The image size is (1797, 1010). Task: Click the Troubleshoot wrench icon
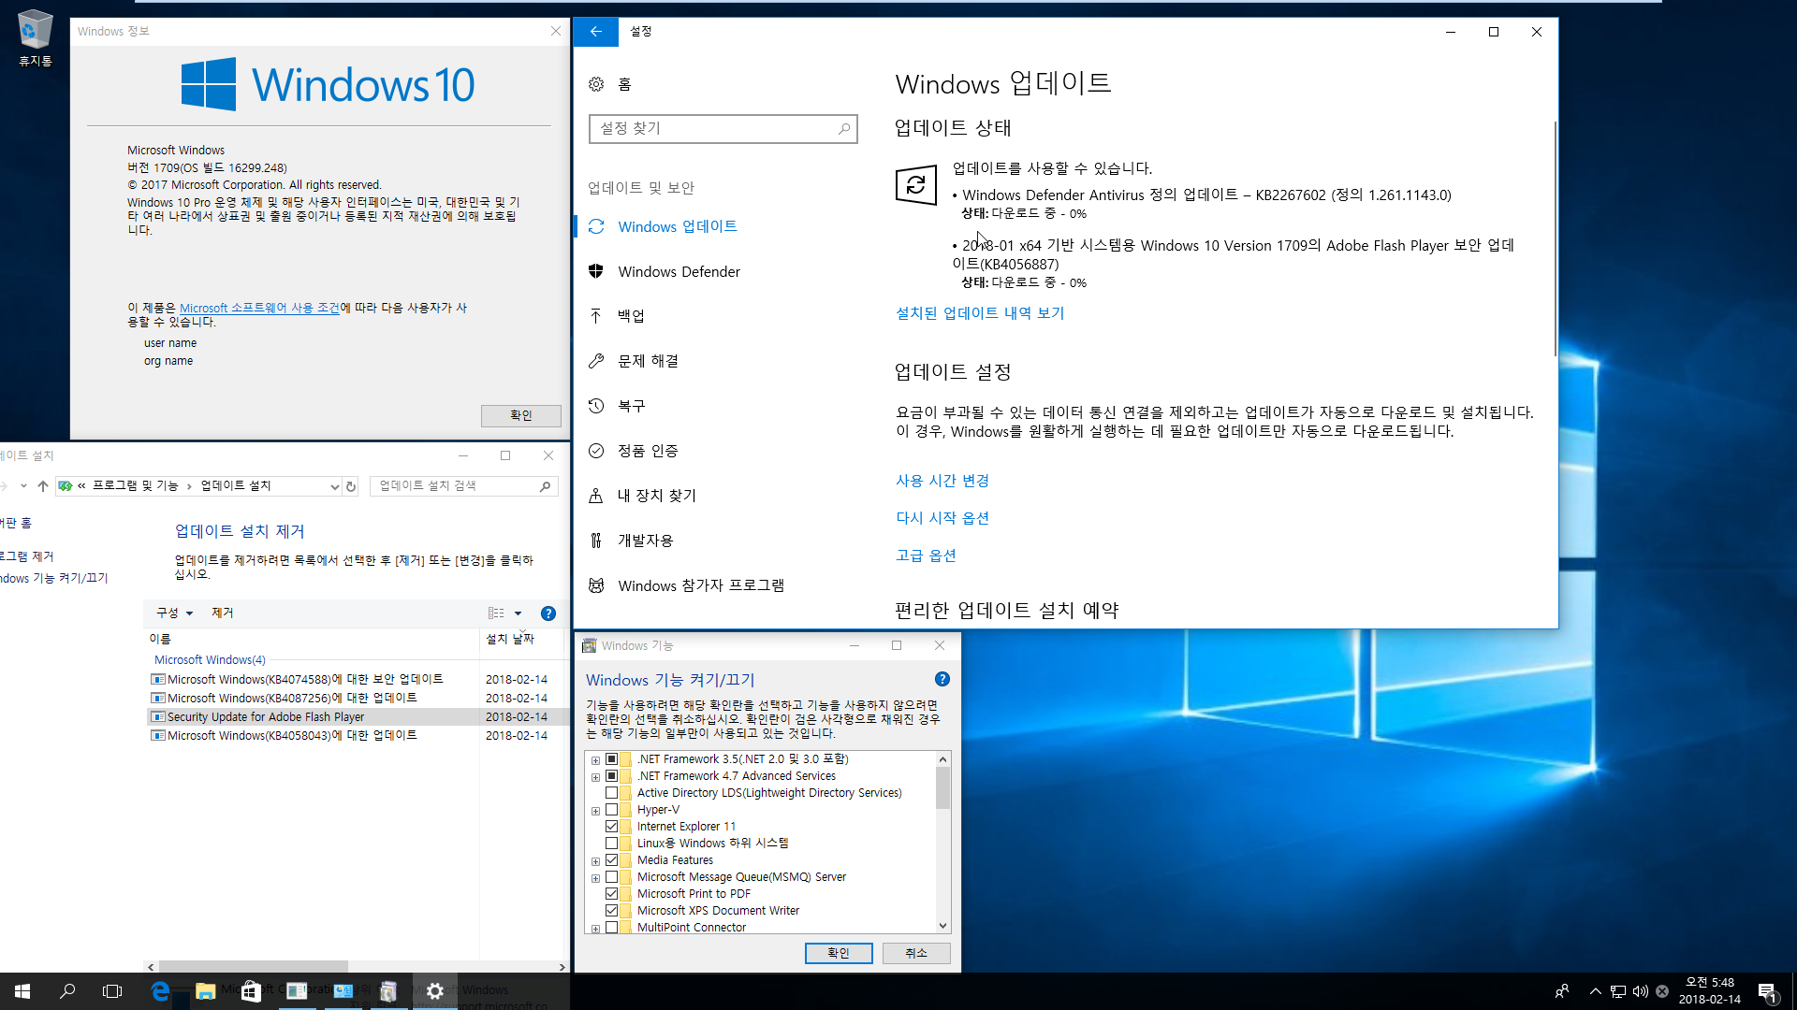(596, 361)
